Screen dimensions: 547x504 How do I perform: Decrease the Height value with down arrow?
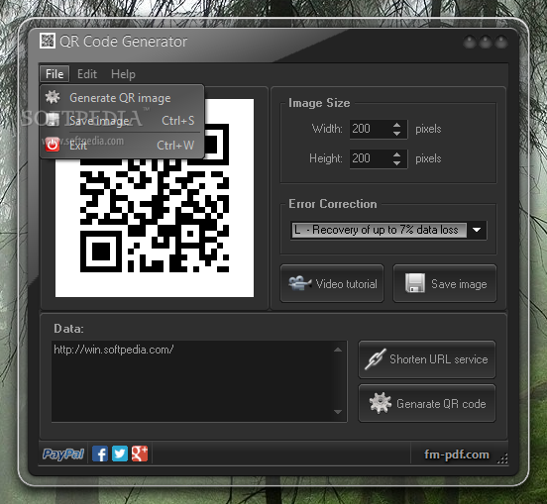396,163
